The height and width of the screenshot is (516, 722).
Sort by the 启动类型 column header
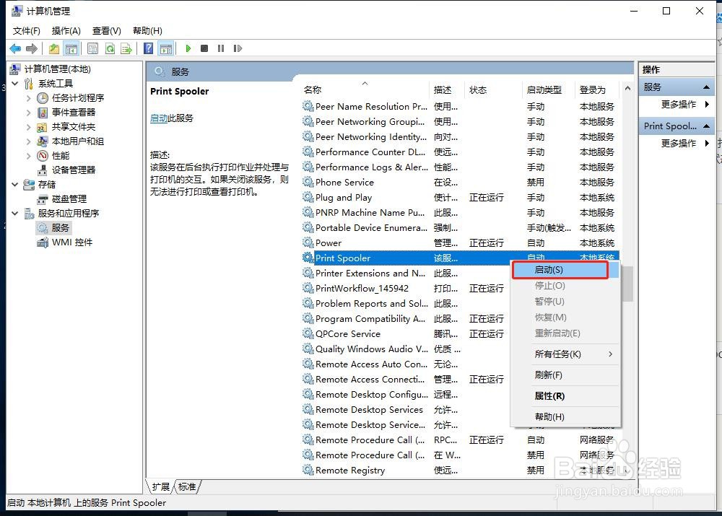pos(549,89)
